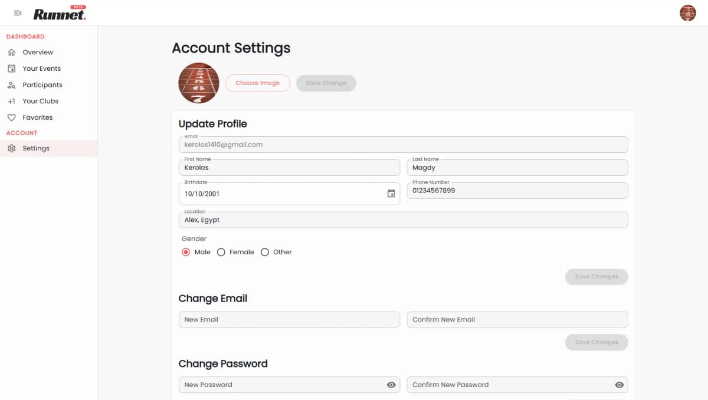Go to Settings in the sidebar
Screen dimensions: 708x400
pos(36,148)
